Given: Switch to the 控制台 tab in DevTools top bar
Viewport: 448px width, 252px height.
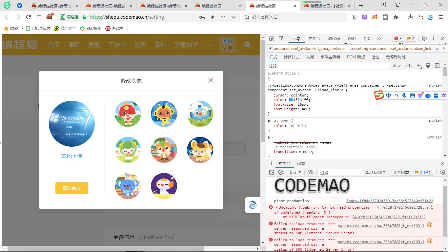Looking at the screenshot, I should tap(314, 38).
